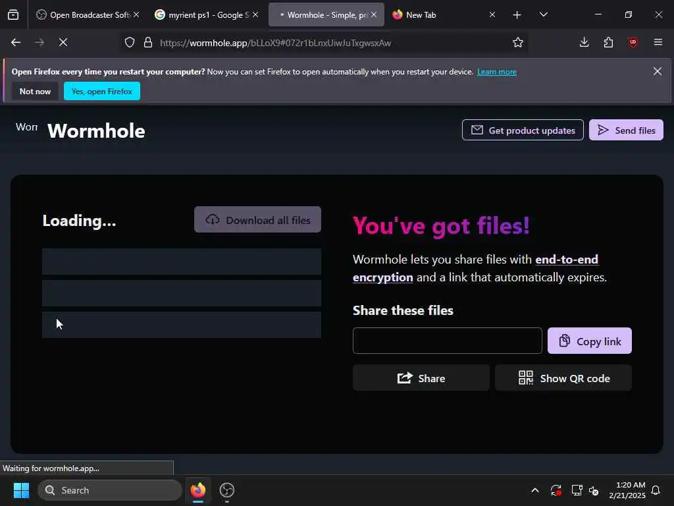Click the Share button
Viewport: 674px width, 506px height.
(421, 378)
